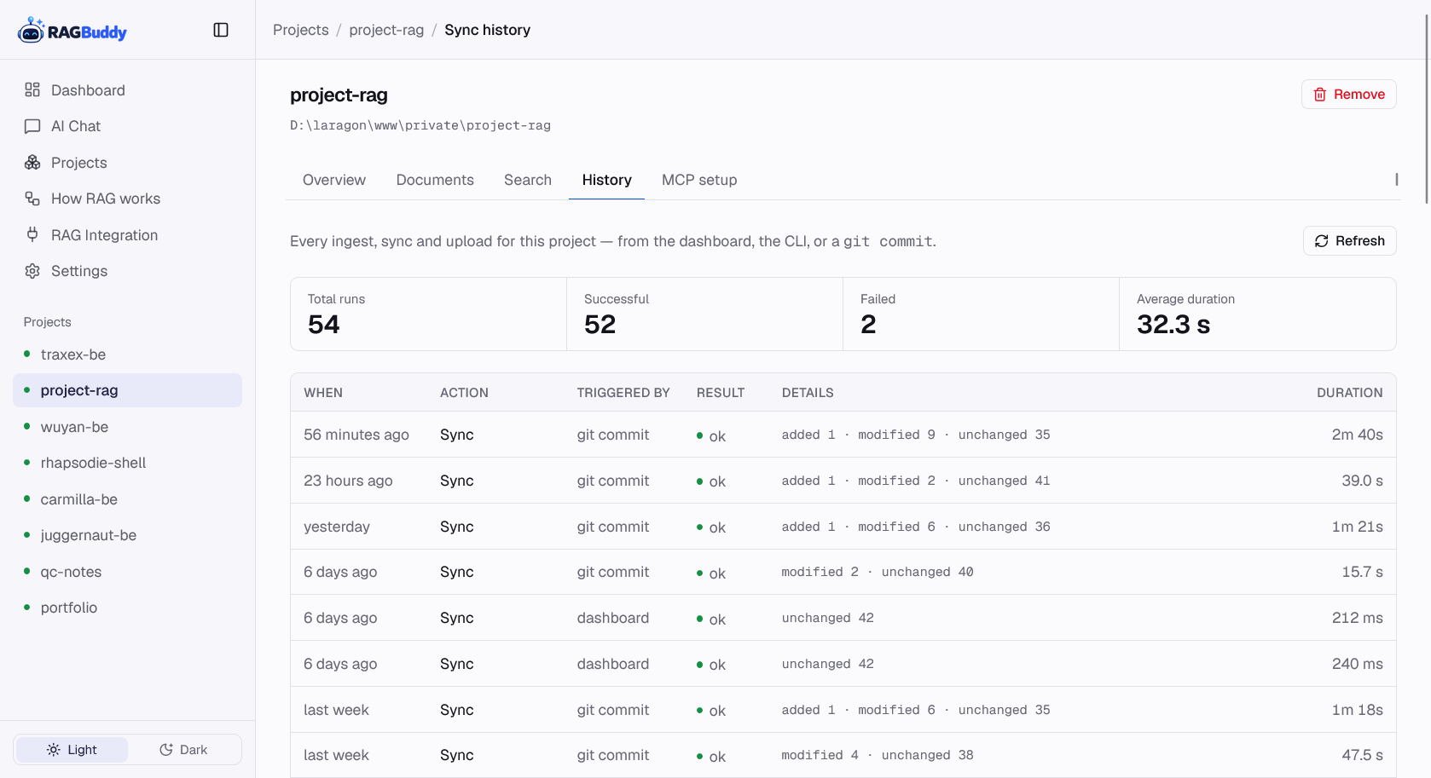Select the History tab
Viewport: 1431px width, 778px height.
(x=607, y=180)
